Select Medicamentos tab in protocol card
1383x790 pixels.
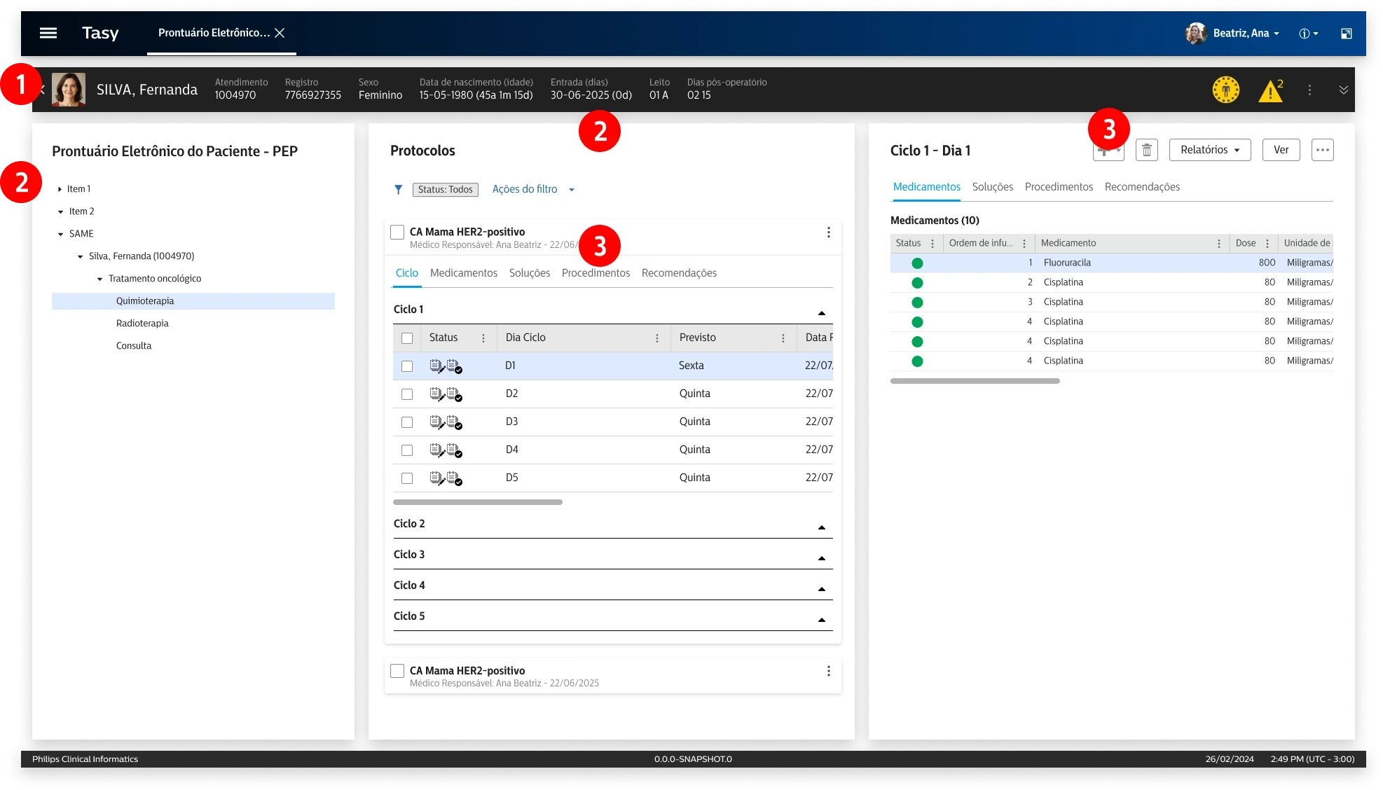[464, 273]
